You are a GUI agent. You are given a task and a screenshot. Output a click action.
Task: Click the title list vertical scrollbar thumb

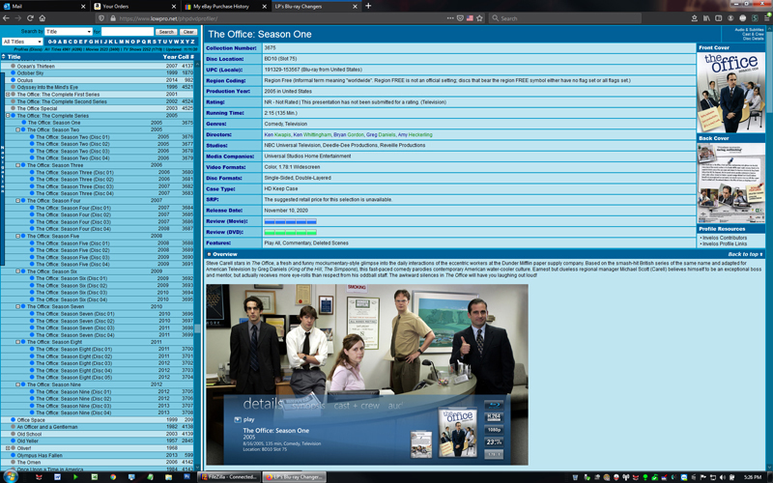pyautogui.click(x=197, y=328)
